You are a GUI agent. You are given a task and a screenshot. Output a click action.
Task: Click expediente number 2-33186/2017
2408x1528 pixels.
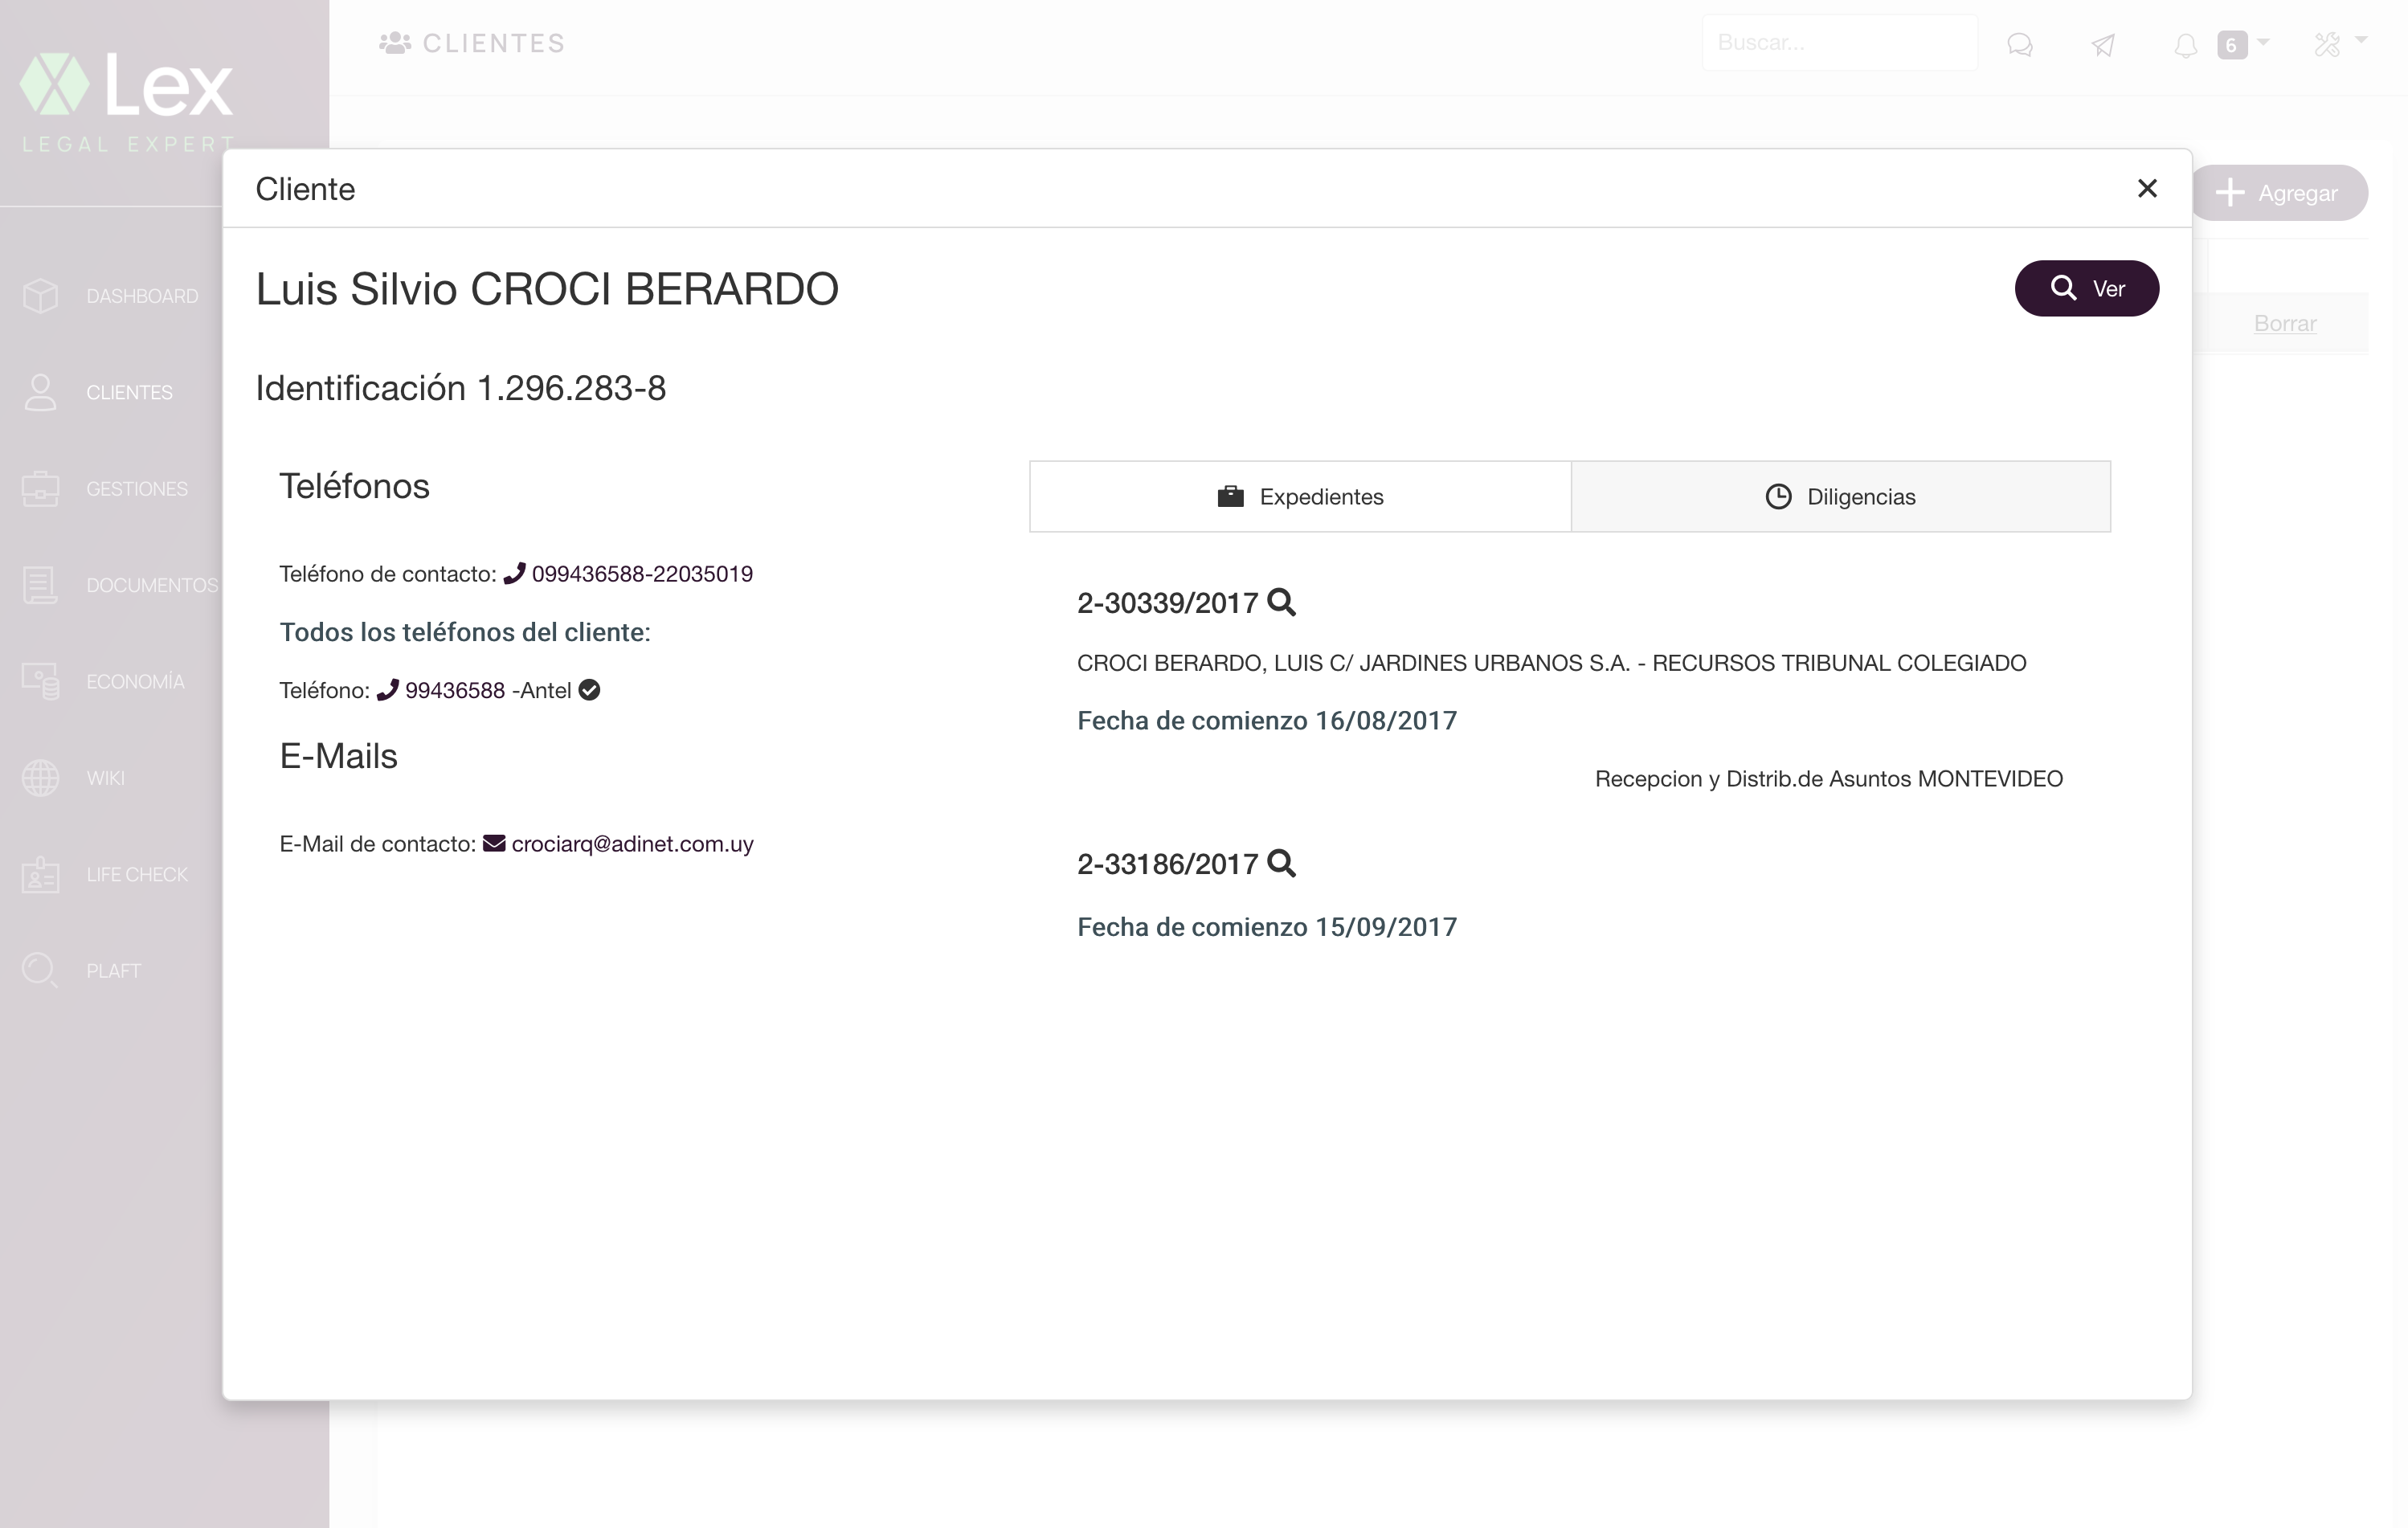pos(1167,864)
